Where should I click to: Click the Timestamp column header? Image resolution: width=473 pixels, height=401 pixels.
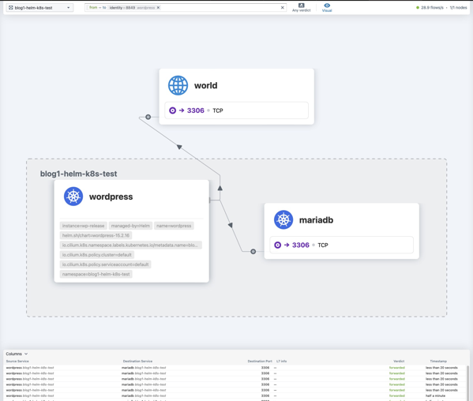[x=438, y=362]
